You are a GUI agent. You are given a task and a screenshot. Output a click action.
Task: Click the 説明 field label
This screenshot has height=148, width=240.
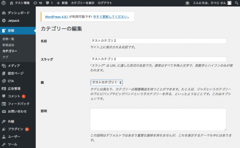44,111
